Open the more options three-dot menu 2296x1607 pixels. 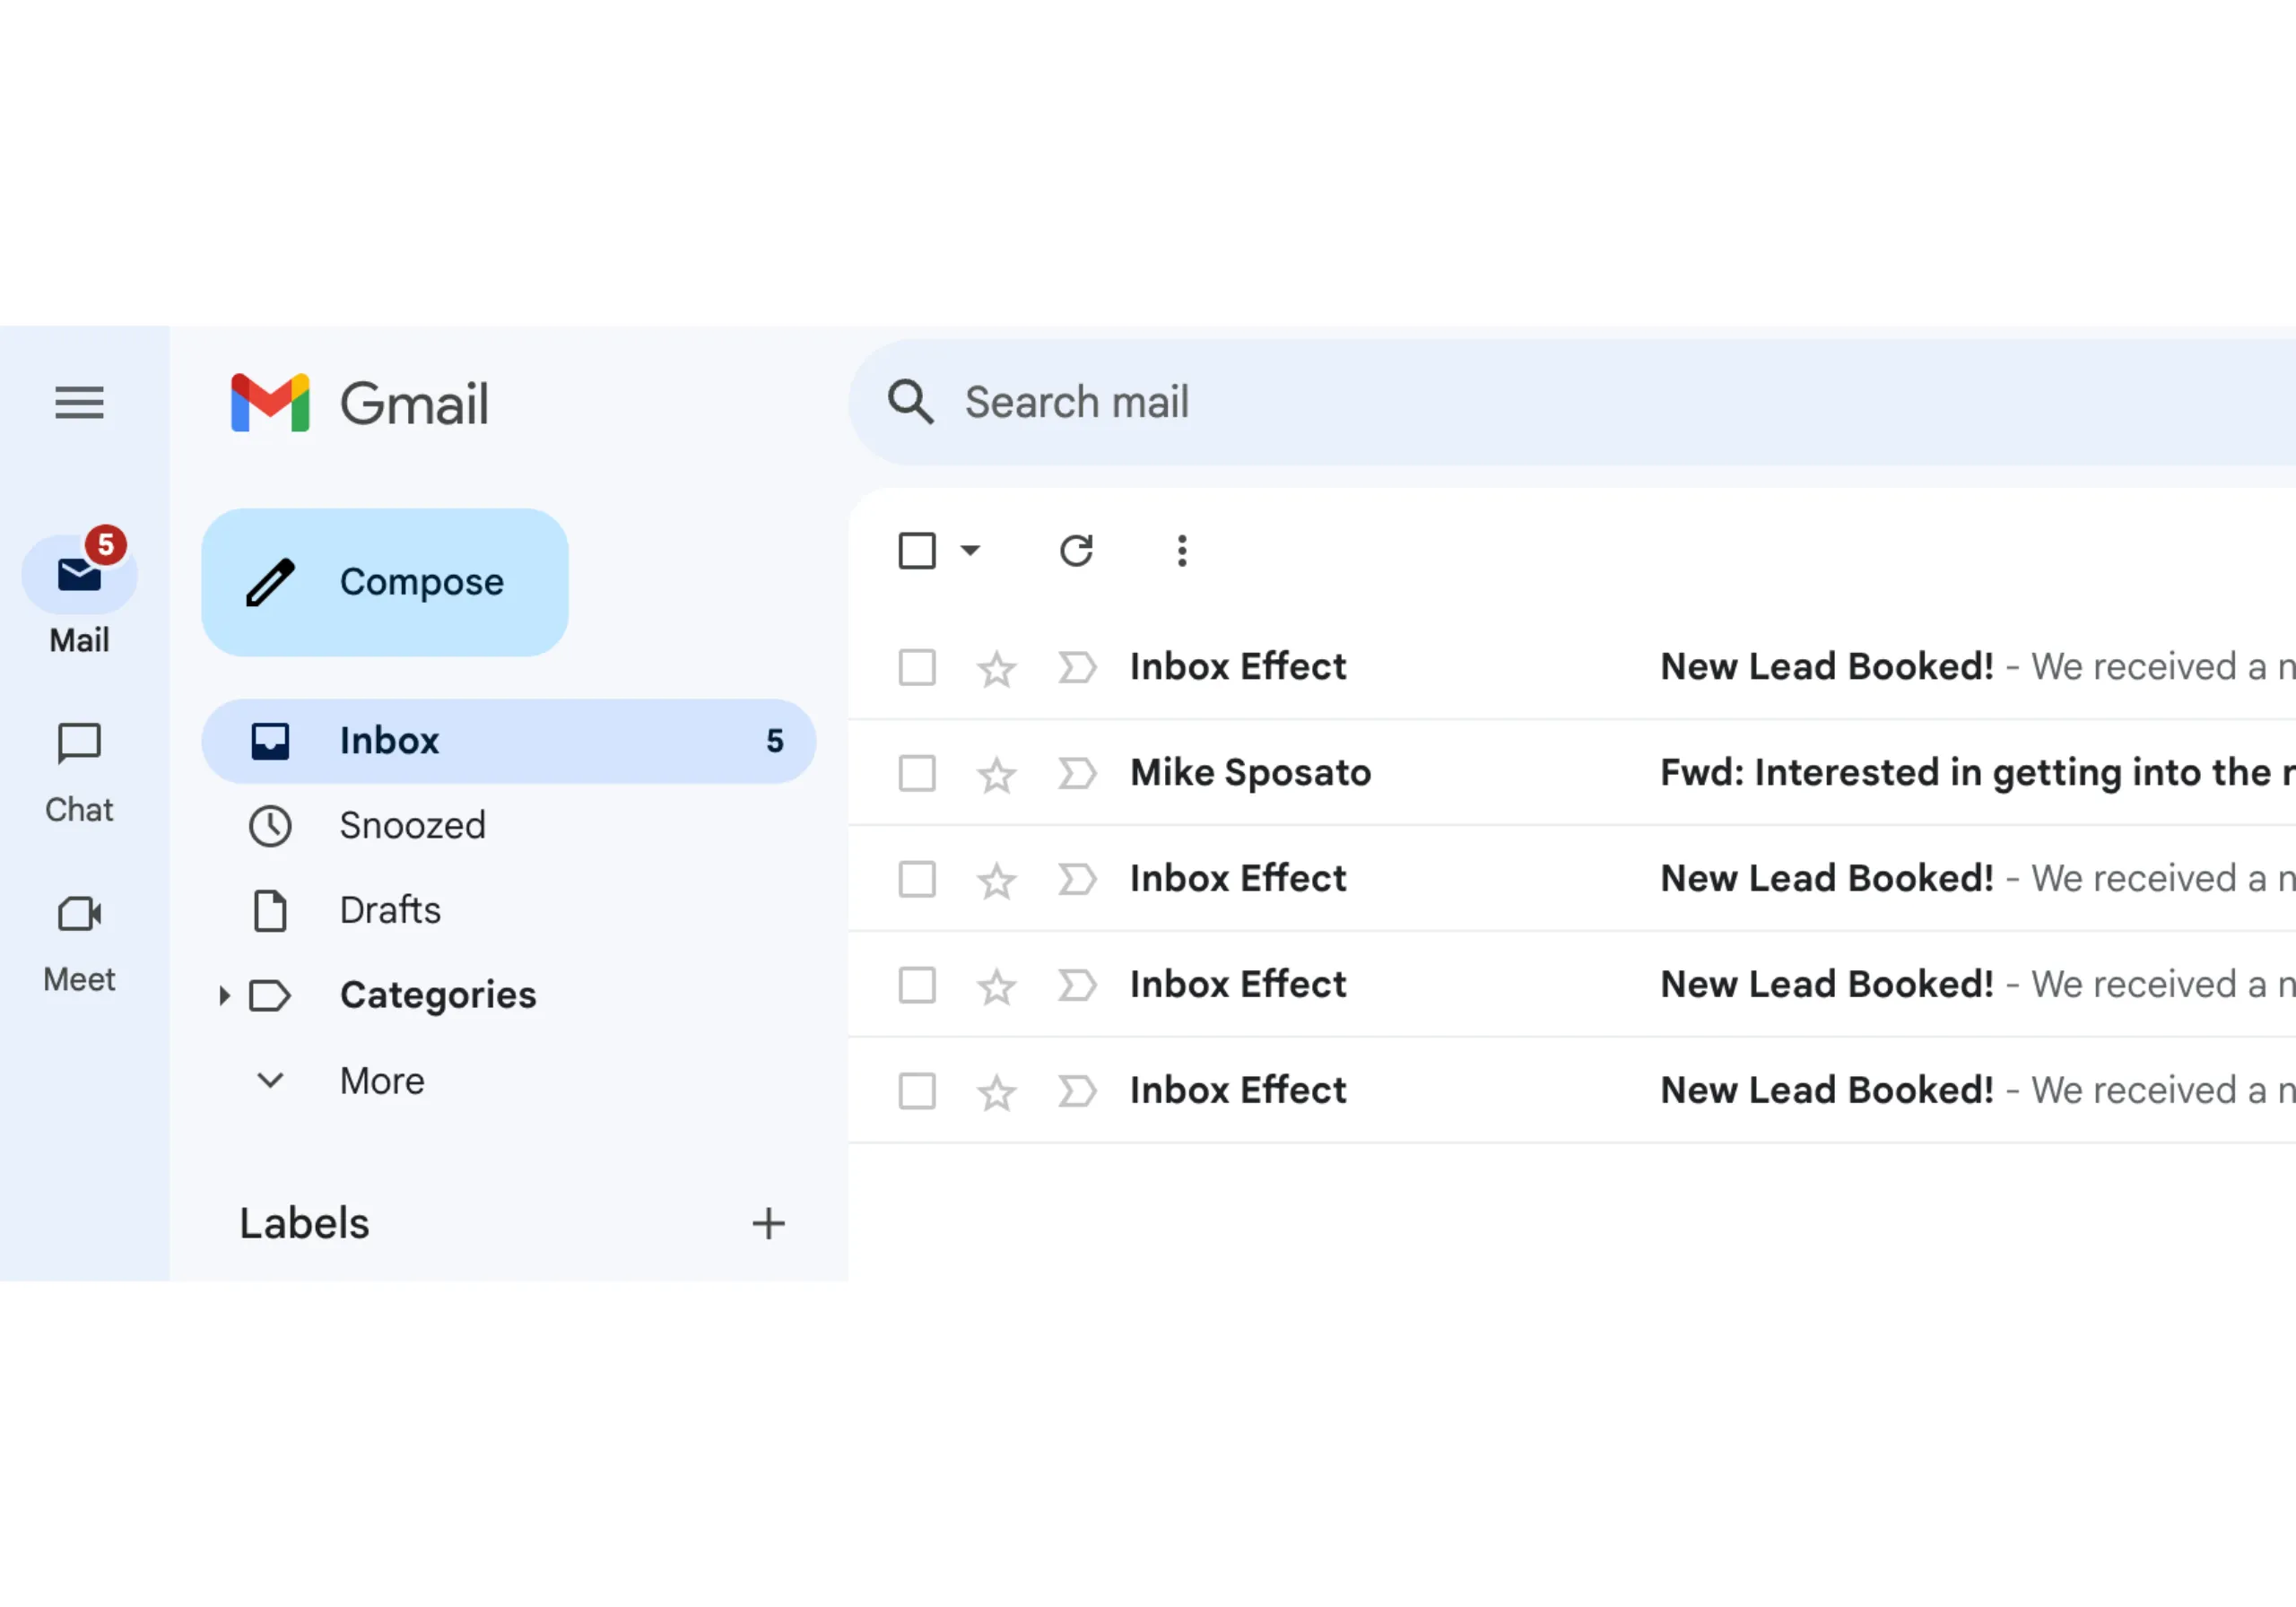pos(1181,550)
